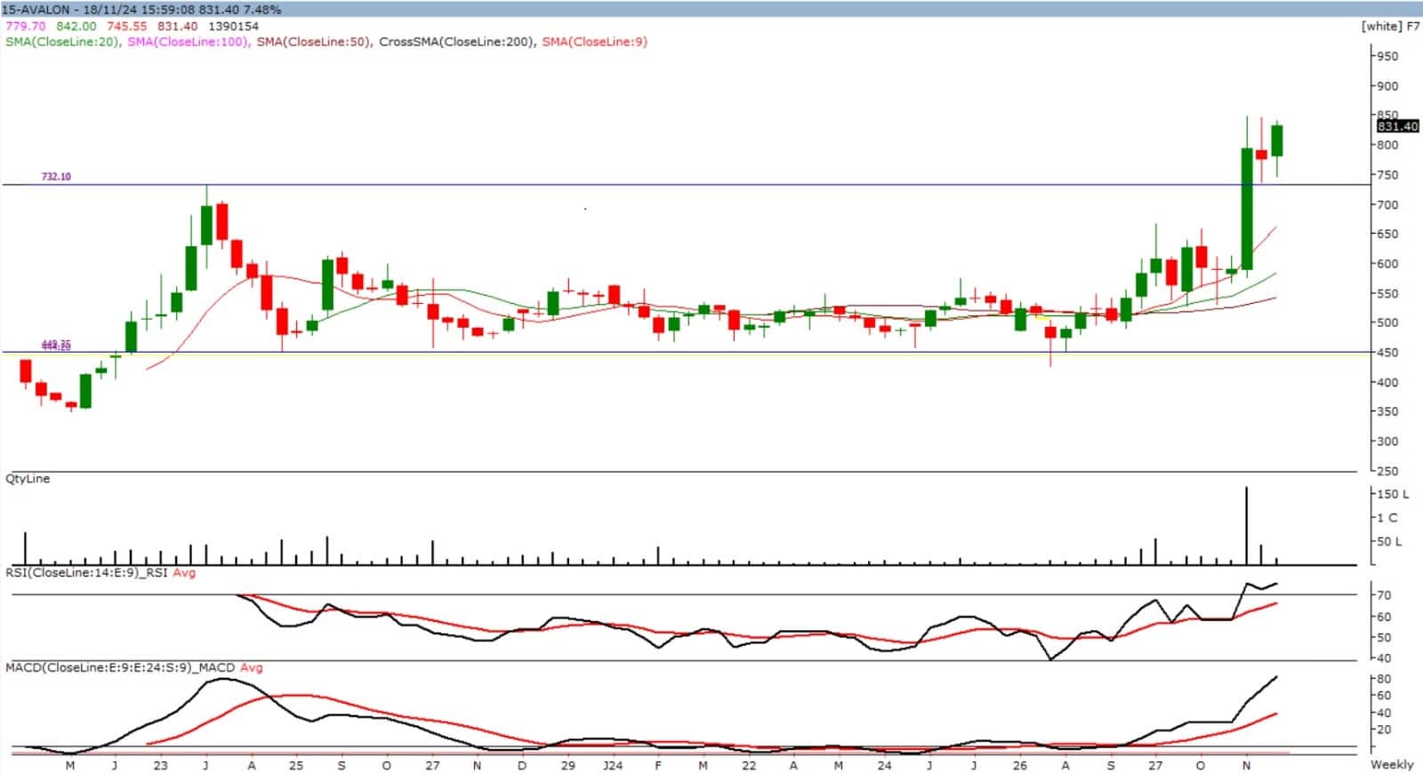
Task: Open the MACD(CloseLine:E:9:E:24:S:9) indicator label
Action: click(120, 667)
